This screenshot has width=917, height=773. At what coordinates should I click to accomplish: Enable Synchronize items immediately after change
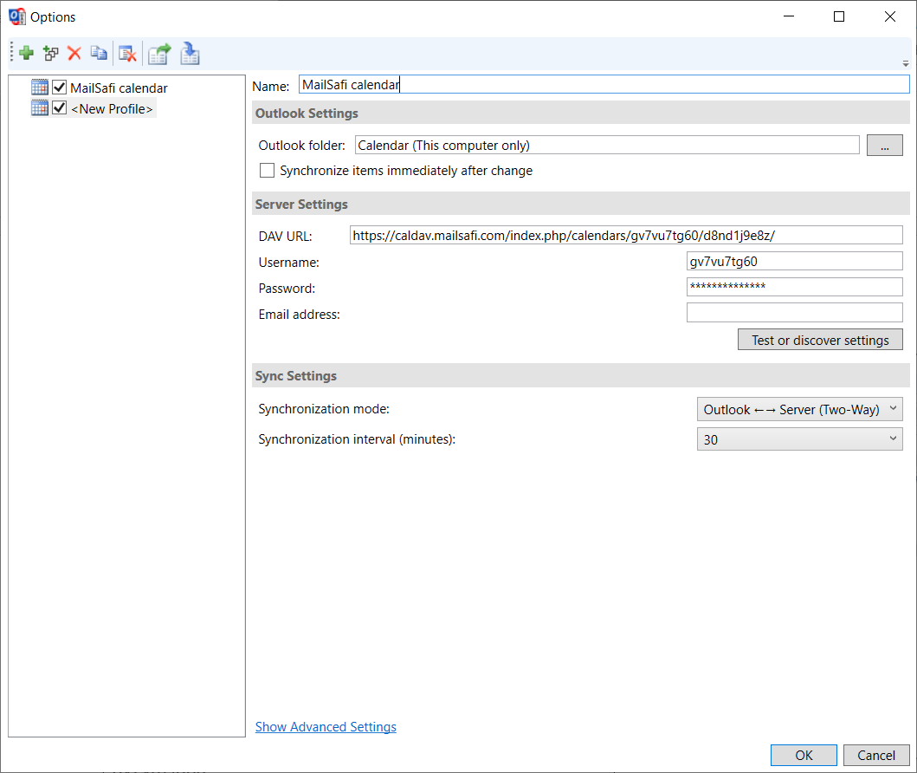tap(267, 170)
